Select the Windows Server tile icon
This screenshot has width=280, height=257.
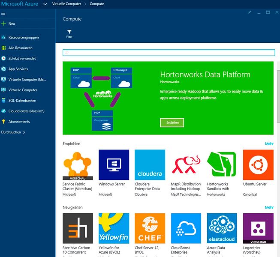tap(114, 165)
